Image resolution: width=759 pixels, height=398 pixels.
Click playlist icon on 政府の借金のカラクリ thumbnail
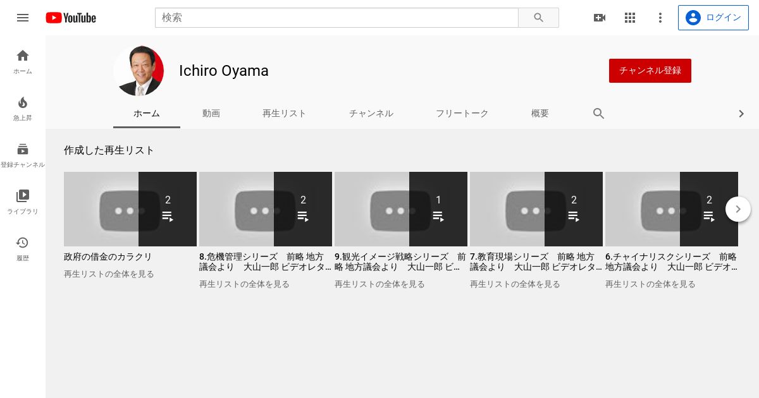point(168,216)
